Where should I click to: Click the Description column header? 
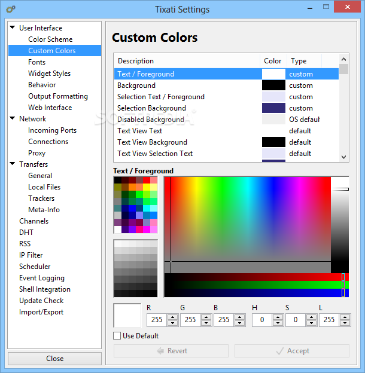pyautogui.click(x=187, y=61)
